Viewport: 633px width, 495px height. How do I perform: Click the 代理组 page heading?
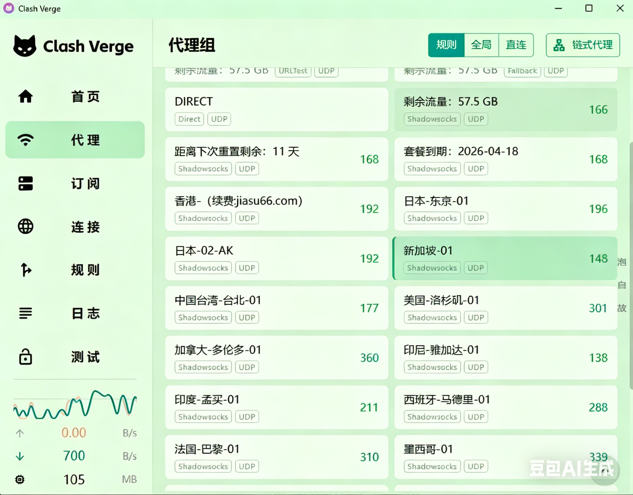192,45
